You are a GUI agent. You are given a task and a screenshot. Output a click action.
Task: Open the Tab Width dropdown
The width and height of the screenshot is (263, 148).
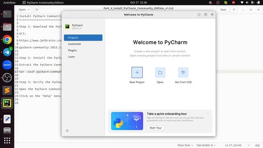206,145
